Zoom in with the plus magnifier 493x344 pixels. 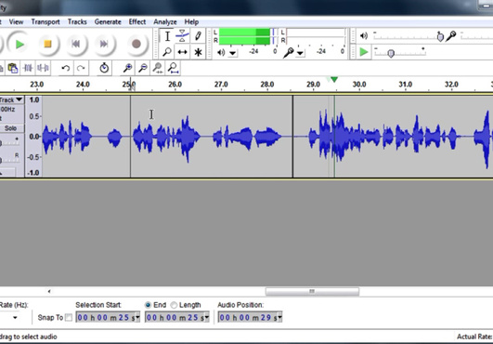coord(127,68)
